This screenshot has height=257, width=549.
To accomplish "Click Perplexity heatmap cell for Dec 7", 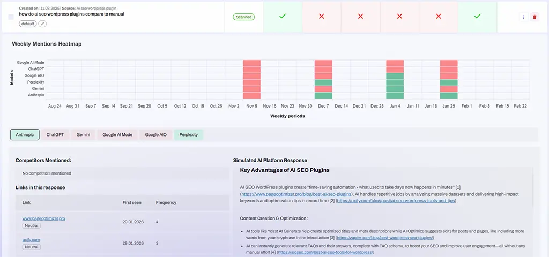I will coord(323,82).
